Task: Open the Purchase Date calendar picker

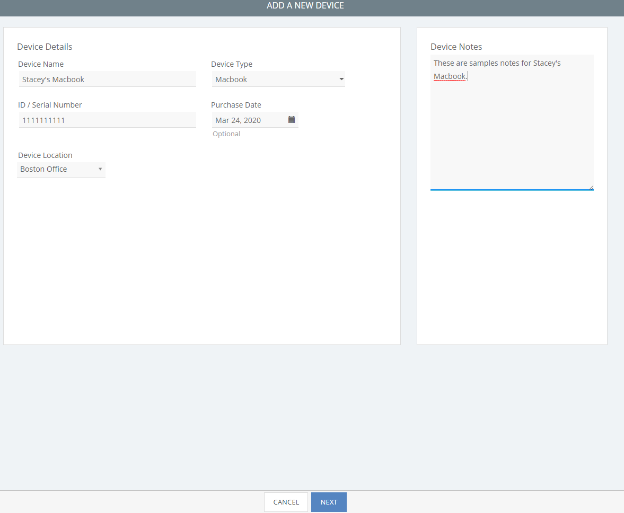Action: coord(291,120)
